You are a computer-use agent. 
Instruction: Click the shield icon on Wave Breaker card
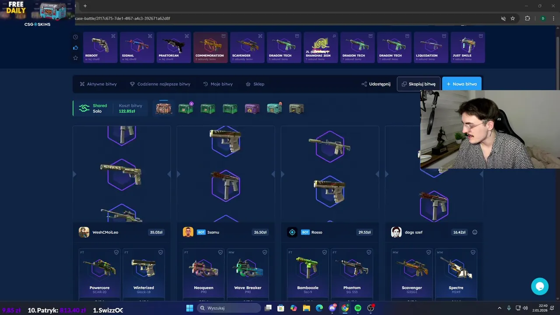coord(265,252)
